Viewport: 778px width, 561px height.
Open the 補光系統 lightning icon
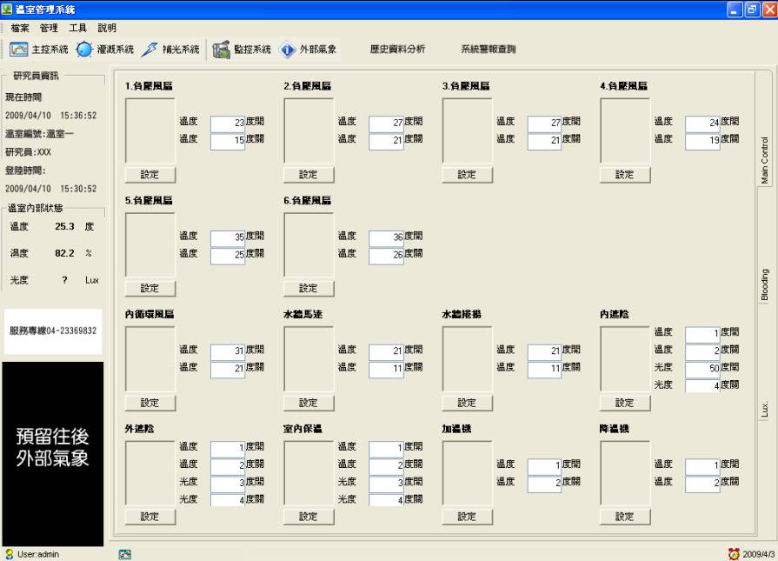click(x=150, y=50)
